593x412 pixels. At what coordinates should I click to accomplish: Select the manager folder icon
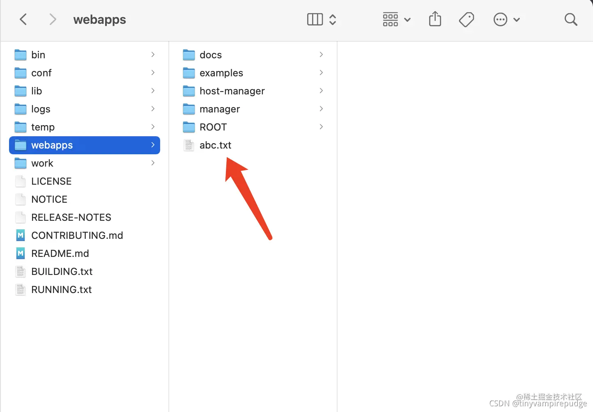tap(189, 109)
